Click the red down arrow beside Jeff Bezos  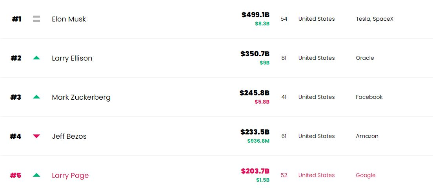click(36, 136)
